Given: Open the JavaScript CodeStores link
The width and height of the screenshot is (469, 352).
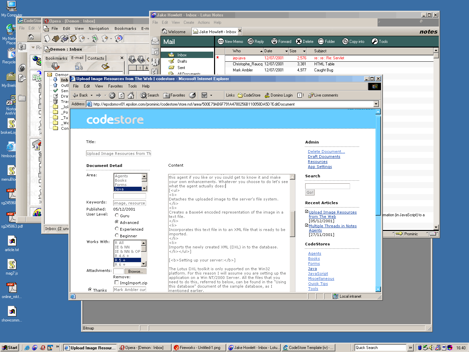Looking at the screenshot, I should point(318,274).
